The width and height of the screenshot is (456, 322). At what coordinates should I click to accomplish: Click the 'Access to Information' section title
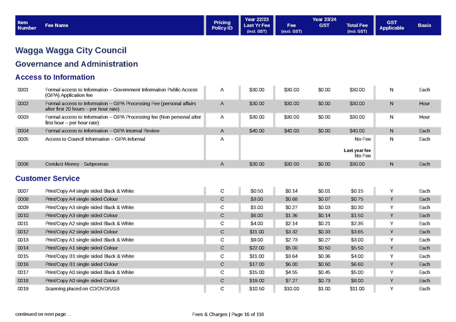click(55, 77)
